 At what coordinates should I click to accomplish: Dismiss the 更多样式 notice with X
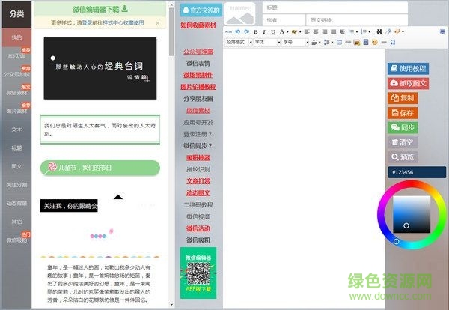156,23
